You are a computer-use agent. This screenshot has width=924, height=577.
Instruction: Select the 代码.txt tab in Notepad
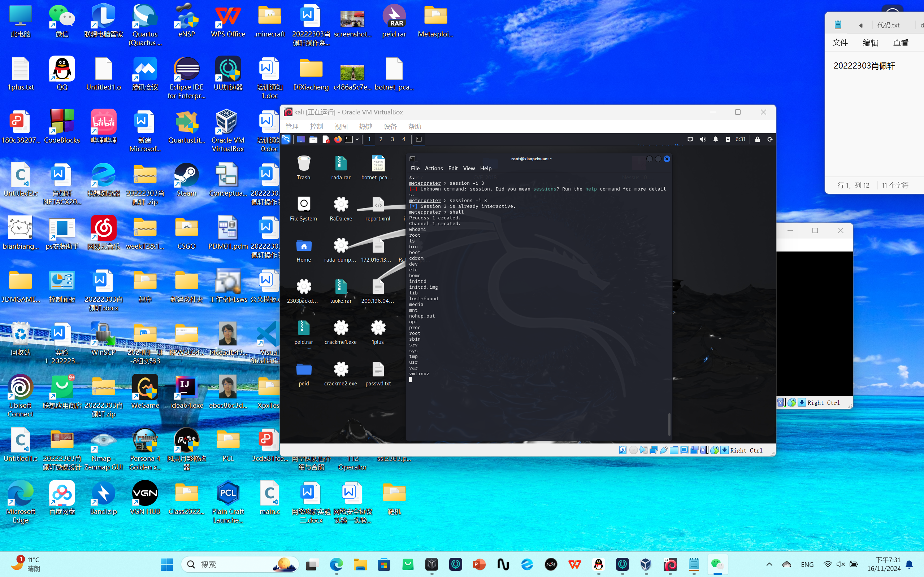coord(889,25)
